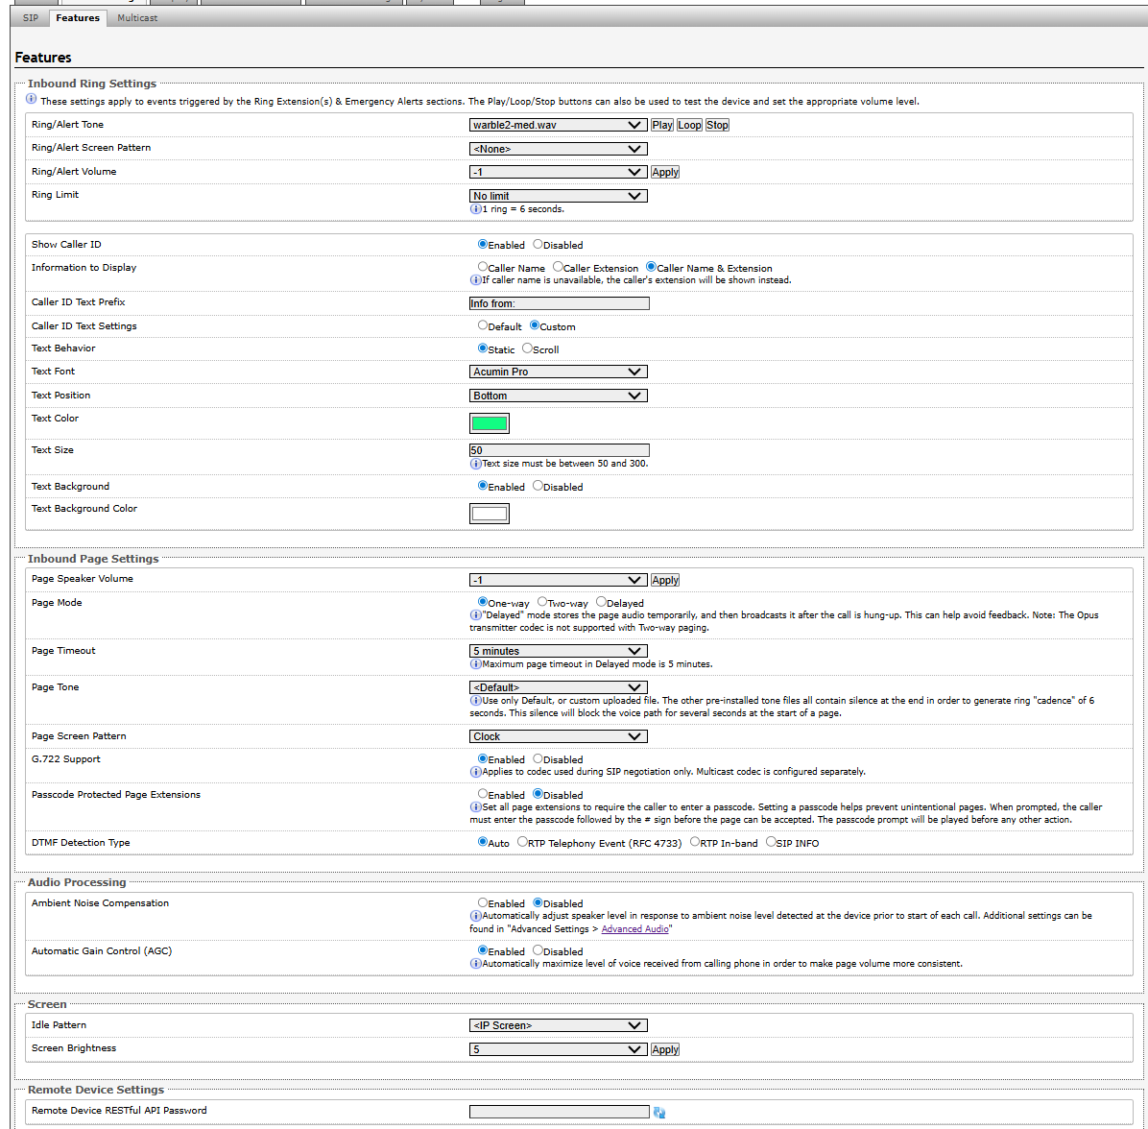Click the Loop button for ring tone

tap(689, 125)
